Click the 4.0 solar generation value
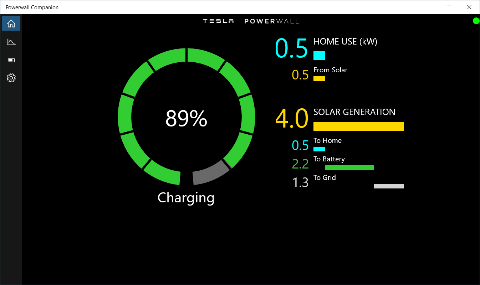480x285 pixels. click(291, 119)
